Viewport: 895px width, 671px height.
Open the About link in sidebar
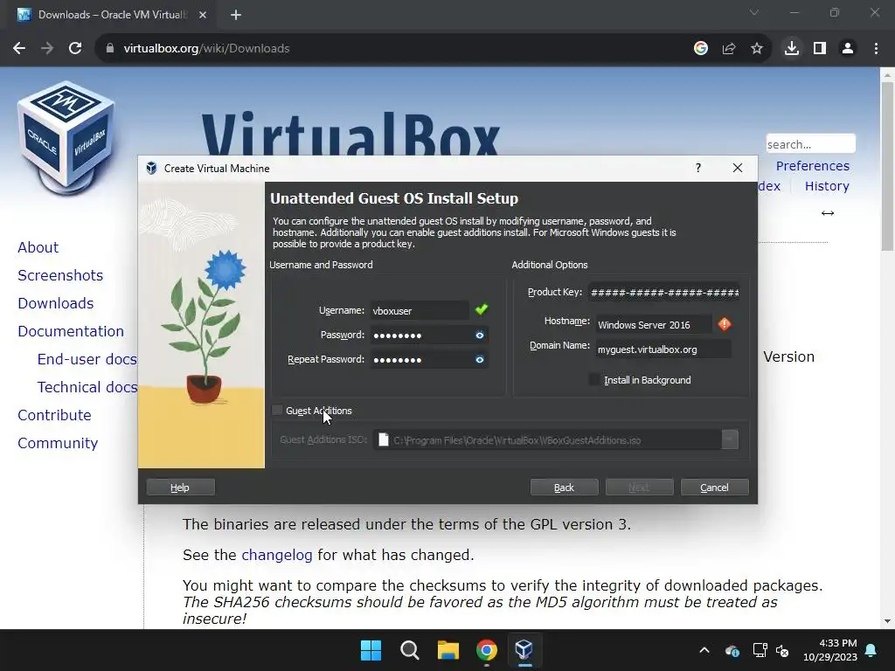tap(38, 247)
